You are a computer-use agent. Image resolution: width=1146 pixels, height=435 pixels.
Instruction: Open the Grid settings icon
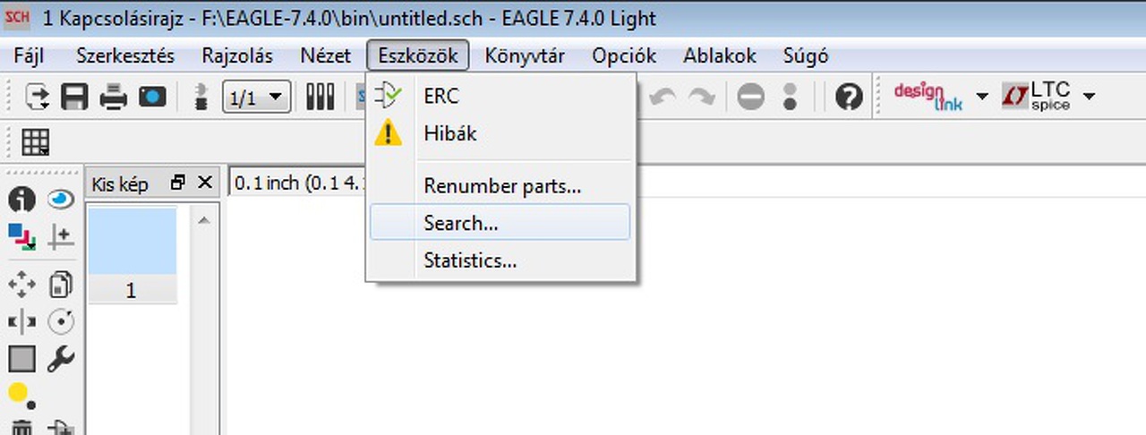(35, 142)
